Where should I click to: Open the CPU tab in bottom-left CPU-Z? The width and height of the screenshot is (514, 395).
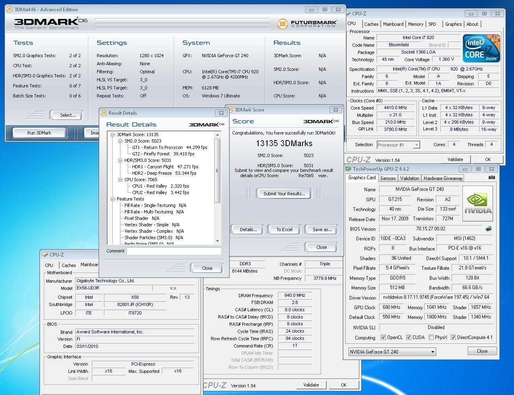49,265
